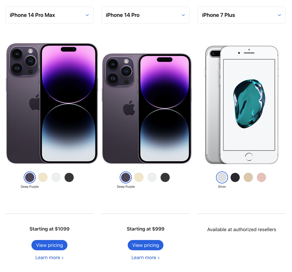Select Space Black swatch for iPhone 14 Pro
Screen dimensions: 292x272
pyautogui.click(x=165, y=177)
